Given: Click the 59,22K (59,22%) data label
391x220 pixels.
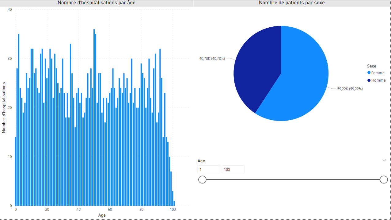Looking at the screenshot, I should (x=350, y=89).
